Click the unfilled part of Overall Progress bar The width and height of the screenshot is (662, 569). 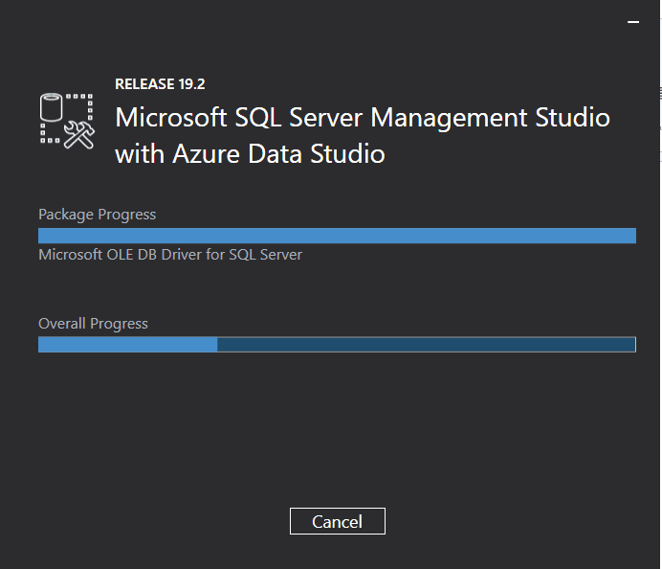tap(426, 345)
